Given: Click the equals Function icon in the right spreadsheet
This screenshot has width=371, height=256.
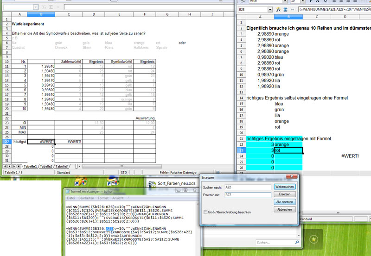Looking at the screenshot, I should [x=293, y=9].
